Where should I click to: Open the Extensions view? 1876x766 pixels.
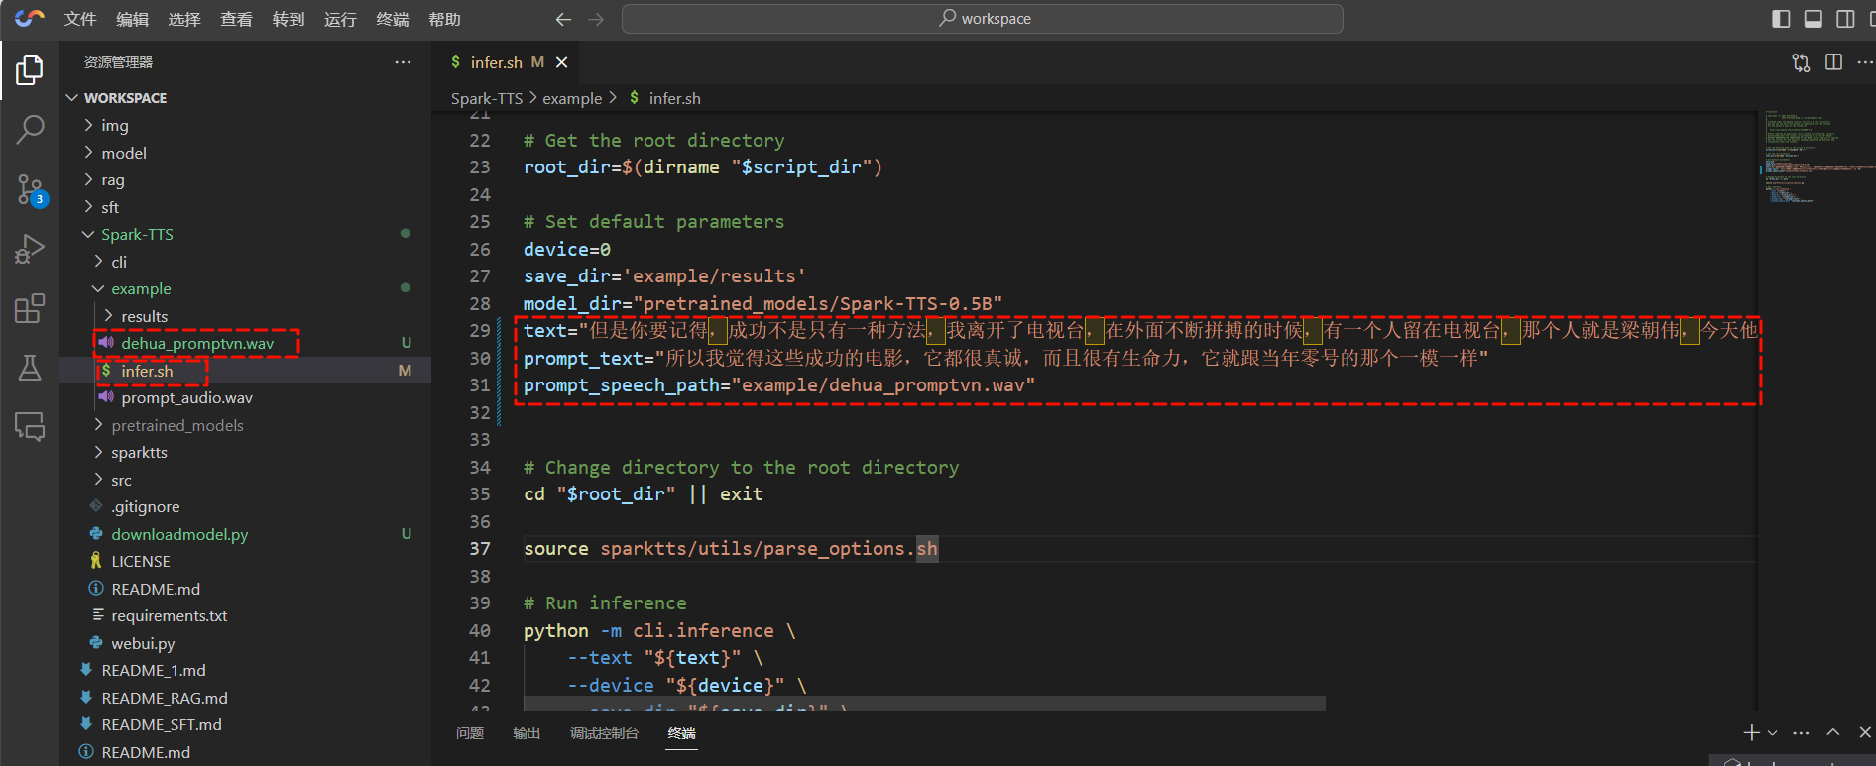(x=30, y=308)
